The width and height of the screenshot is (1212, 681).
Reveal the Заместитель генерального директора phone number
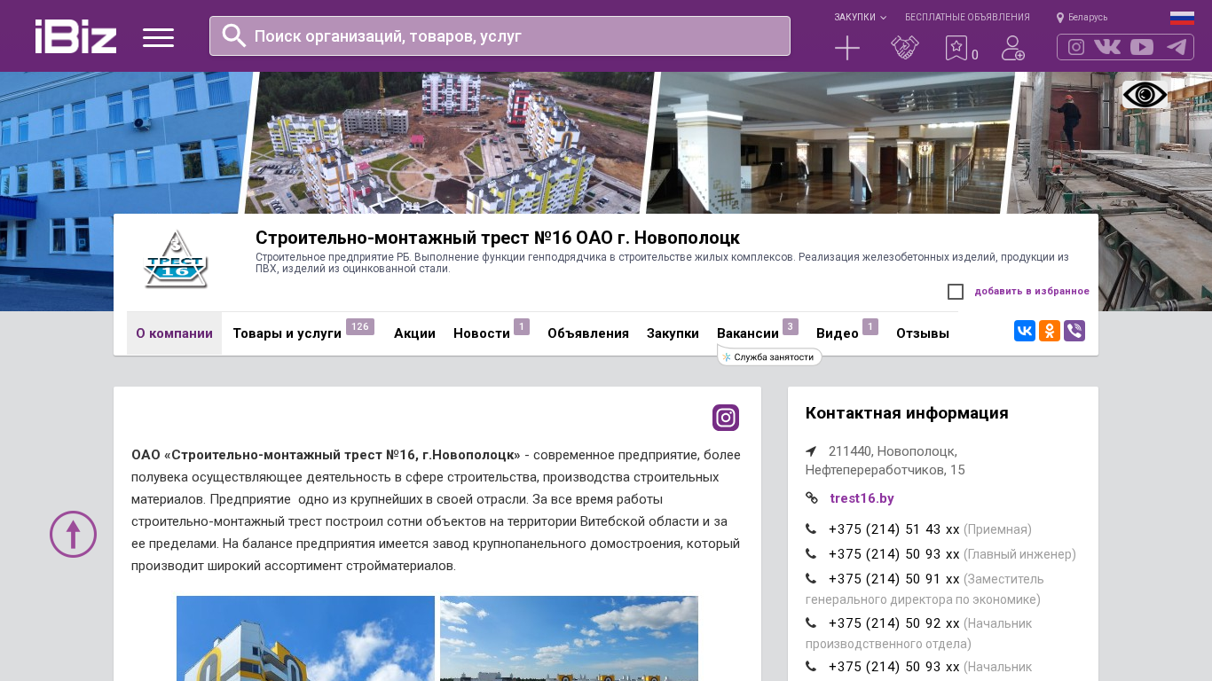pos(894,579)
